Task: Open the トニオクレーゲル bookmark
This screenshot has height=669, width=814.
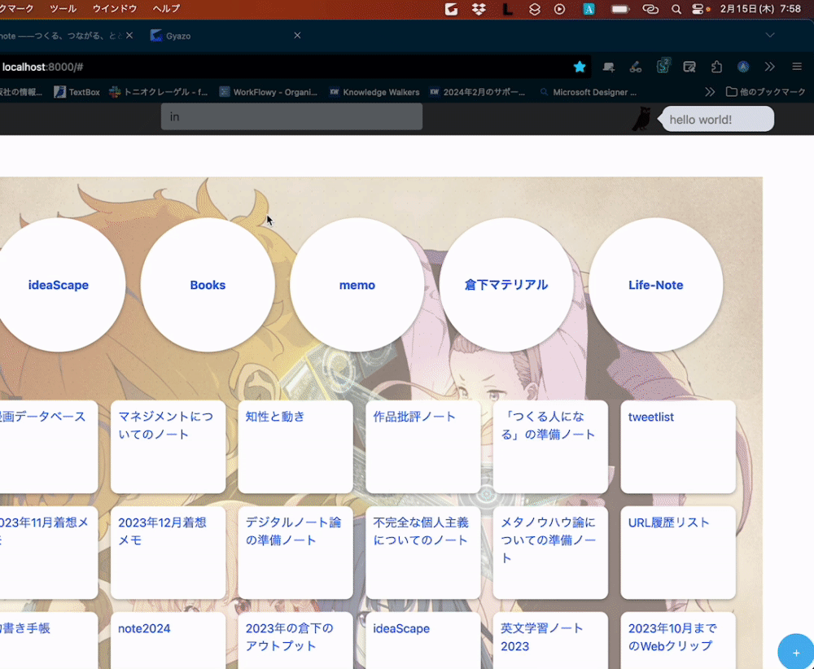Action: 159,92
